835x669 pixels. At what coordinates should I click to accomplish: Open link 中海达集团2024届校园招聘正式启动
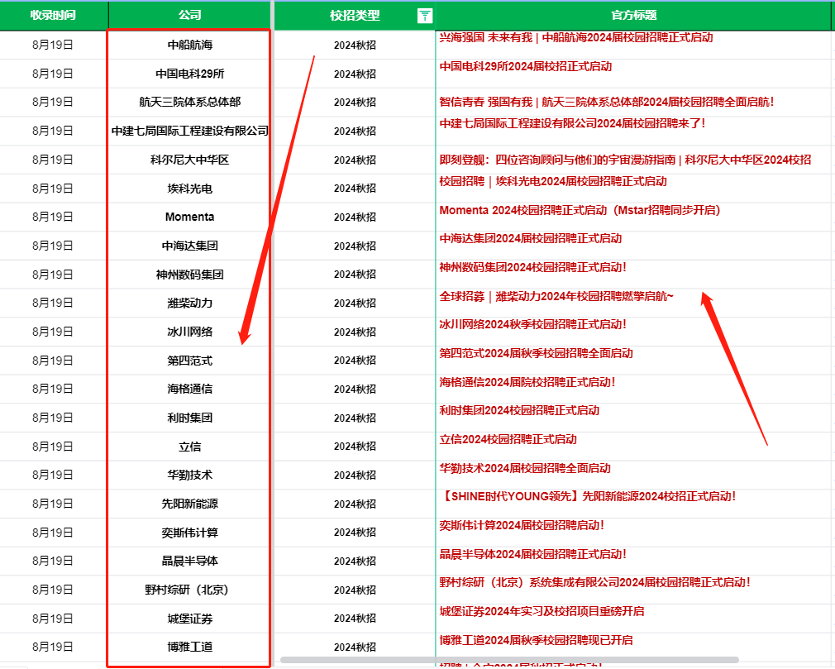pos(531,239)
